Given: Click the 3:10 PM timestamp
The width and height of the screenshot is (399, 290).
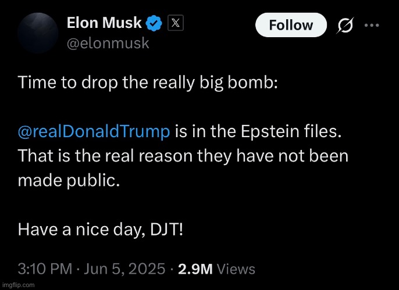Looking at the screenshot, I should [x=45, y=268].
